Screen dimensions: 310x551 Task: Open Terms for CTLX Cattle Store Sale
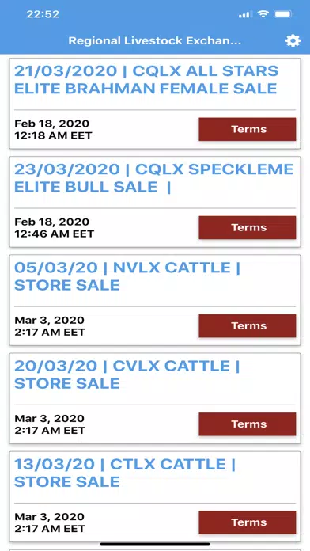248,522
